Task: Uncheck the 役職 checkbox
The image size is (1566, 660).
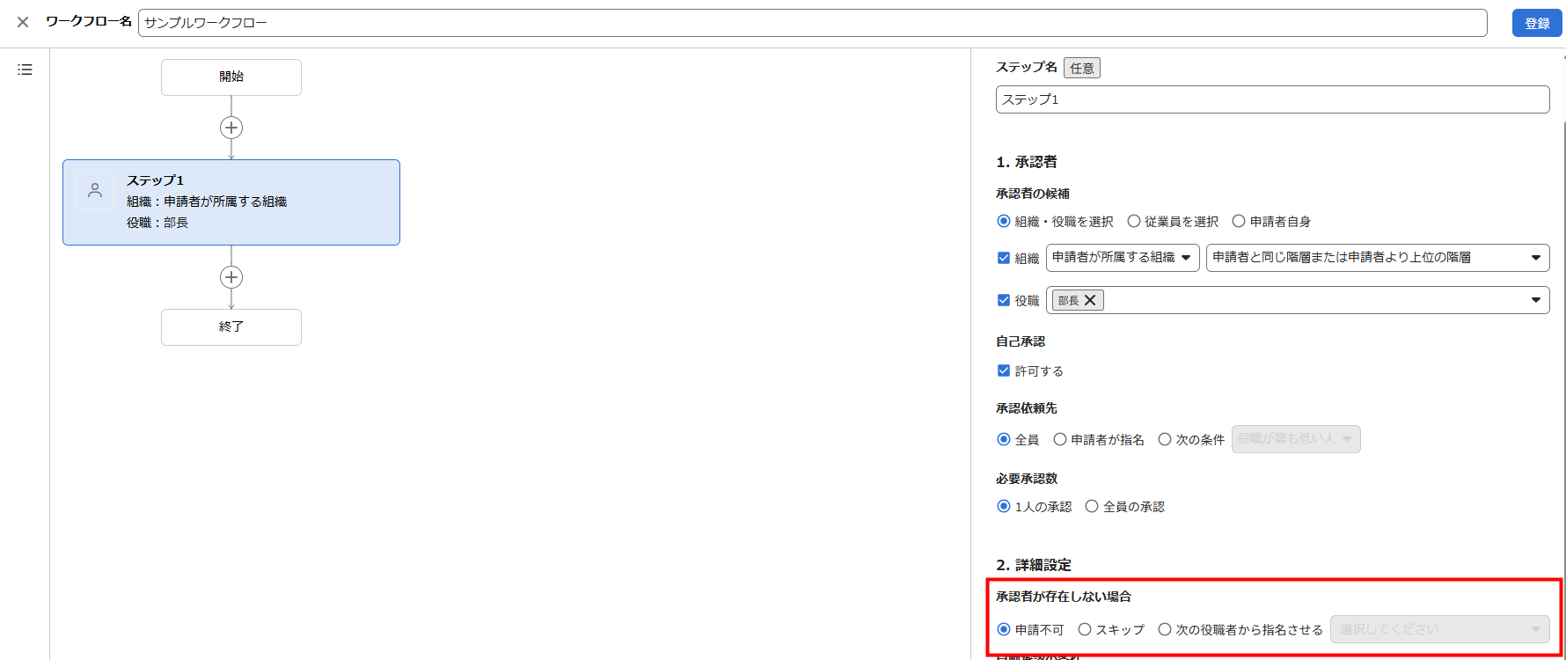Action: coord(1004,300)
